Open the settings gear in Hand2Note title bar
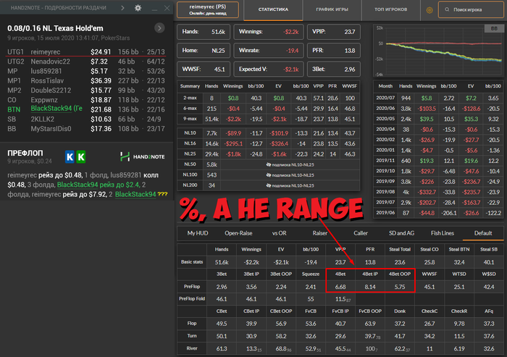The width and height of the screenshot is (507, 357). coord(138,8)
